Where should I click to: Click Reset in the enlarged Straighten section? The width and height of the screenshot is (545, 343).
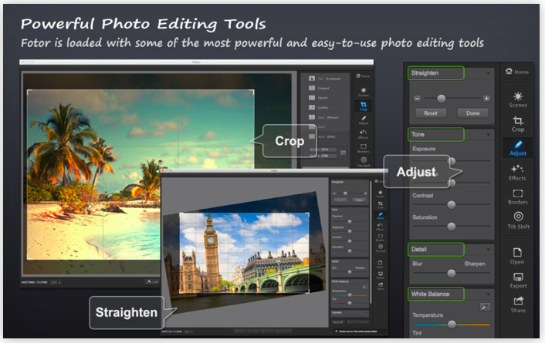click(x=431, y=113)
